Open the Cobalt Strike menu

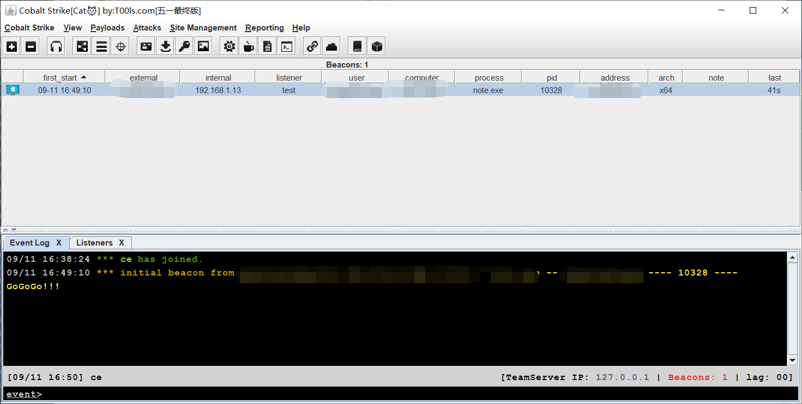coord(29,28)
